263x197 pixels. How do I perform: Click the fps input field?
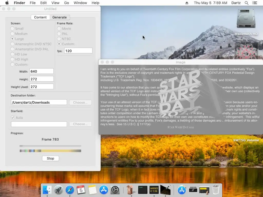click(x=78, y=51)
